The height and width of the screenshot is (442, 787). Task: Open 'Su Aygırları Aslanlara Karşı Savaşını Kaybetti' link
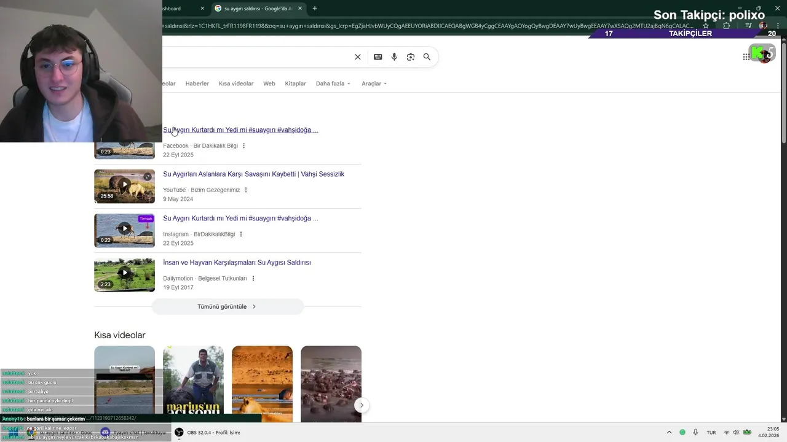(x=253, y=174)
